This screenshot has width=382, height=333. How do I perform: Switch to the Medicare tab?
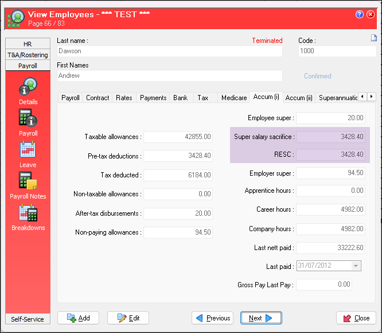[x=233, y=98]
